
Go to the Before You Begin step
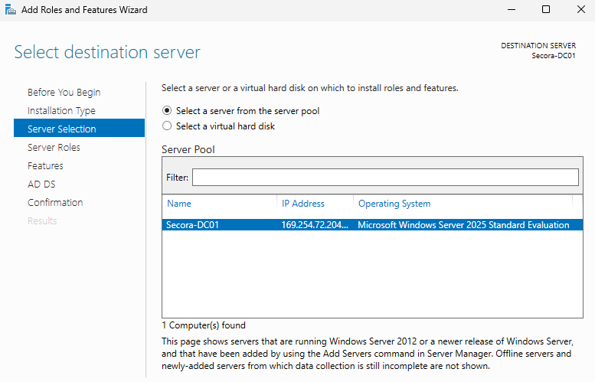pyautogui.click(x=64, y=93)
